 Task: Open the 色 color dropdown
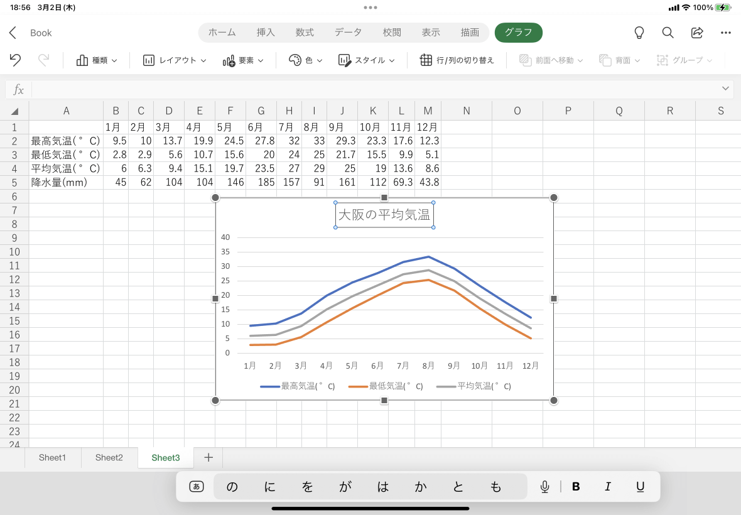306,60
